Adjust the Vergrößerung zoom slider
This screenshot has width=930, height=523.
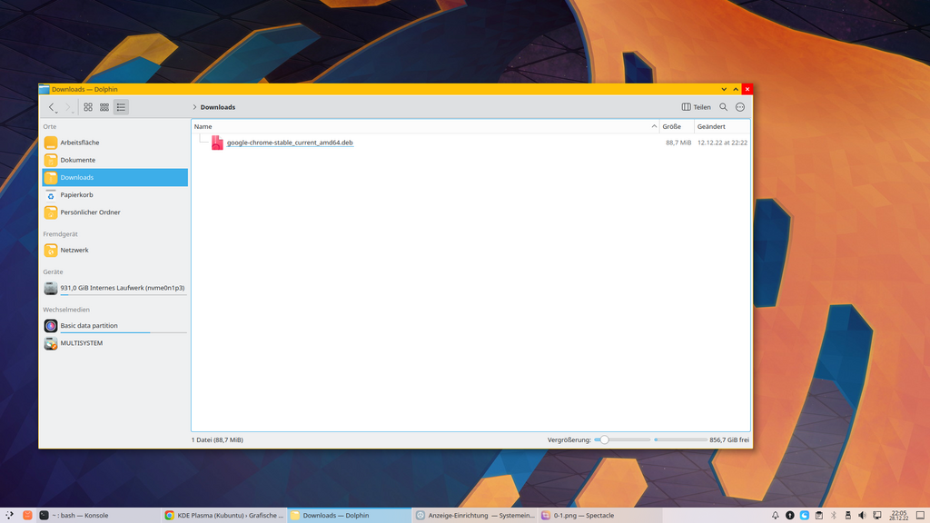605,439
